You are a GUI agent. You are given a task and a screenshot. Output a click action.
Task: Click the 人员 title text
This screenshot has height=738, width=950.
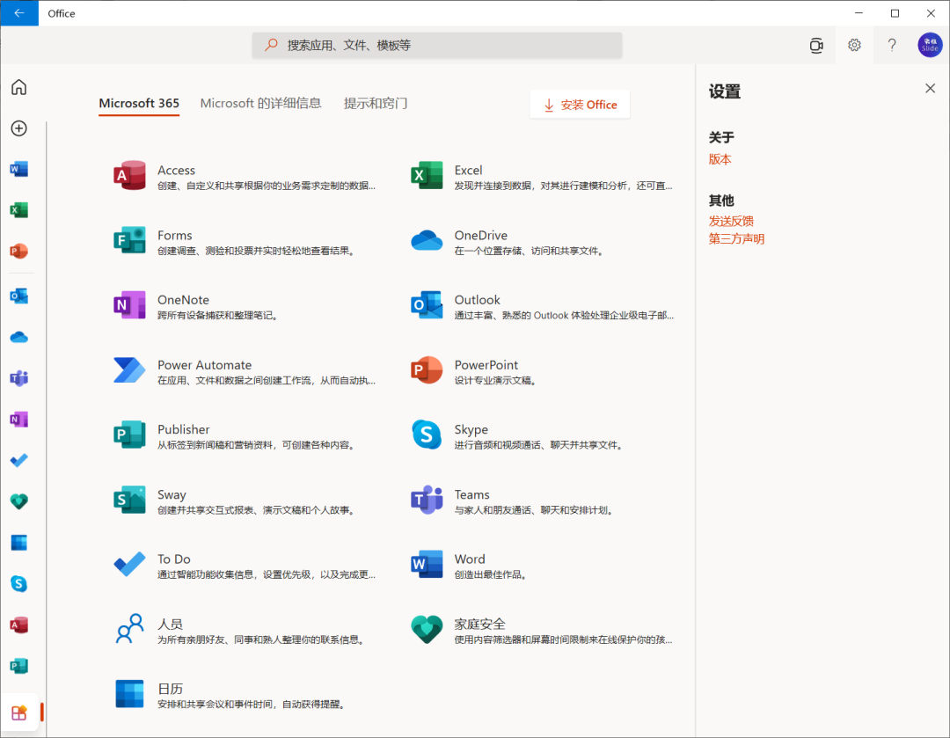point(171,624)
